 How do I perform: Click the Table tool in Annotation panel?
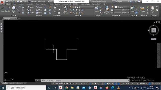(59, 13)
